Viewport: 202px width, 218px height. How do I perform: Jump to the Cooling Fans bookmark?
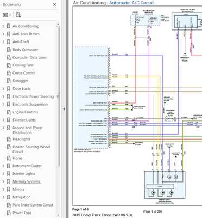[23, 65]
